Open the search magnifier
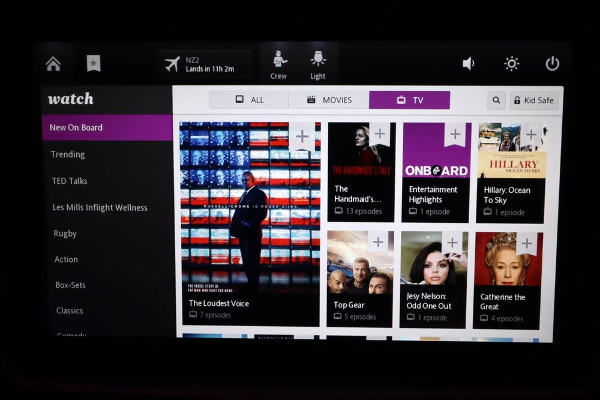Image resolution: width=600 pixels, height=400 pixels. click(x=496, y=100)
